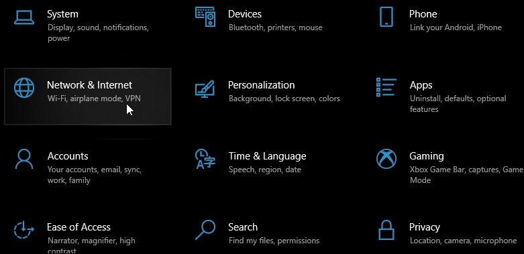Click the Apps list icon
This screenshot has height=254, width=524.
point(386,87)
